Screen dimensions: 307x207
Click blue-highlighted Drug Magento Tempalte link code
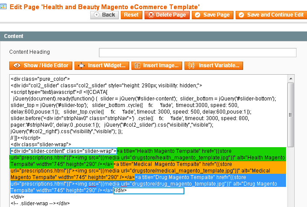[148, 184]
